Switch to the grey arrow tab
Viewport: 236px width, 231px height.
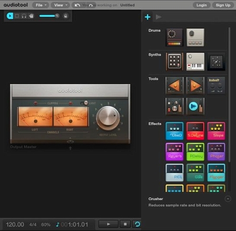click(159, 17)
